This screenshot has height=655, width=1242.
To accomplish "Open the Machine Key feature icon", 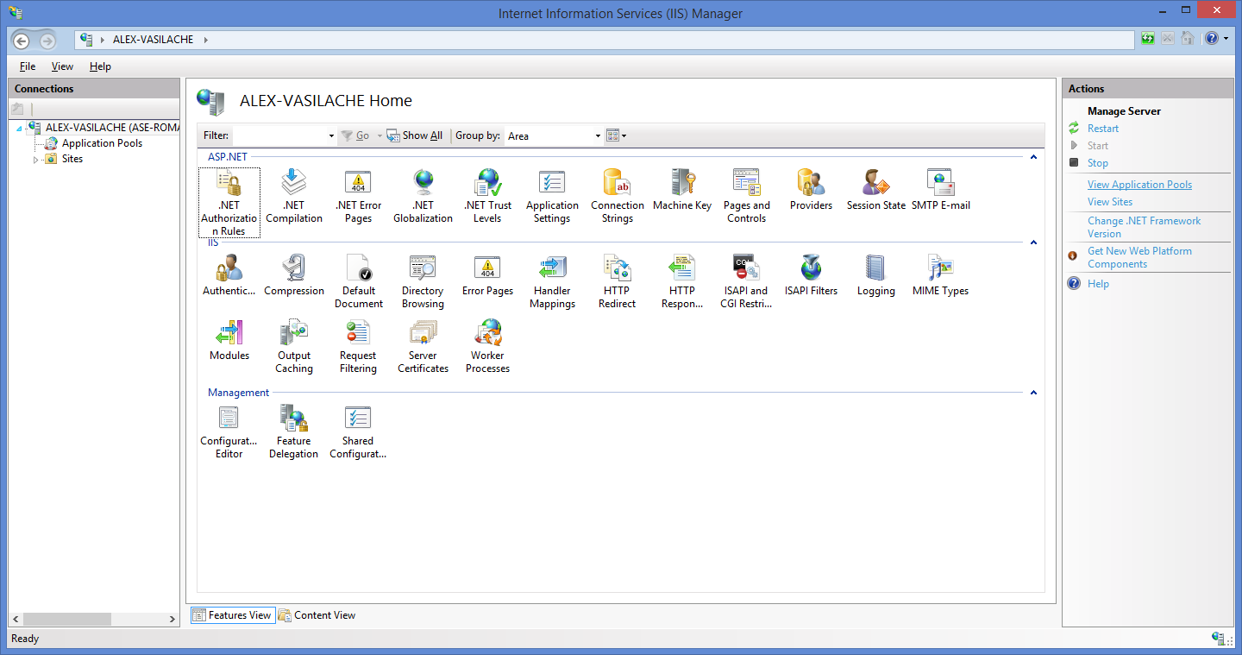I will pos(681,183).
